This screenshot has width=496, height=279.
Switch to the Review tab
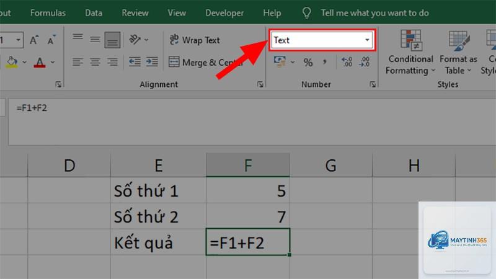135,12
